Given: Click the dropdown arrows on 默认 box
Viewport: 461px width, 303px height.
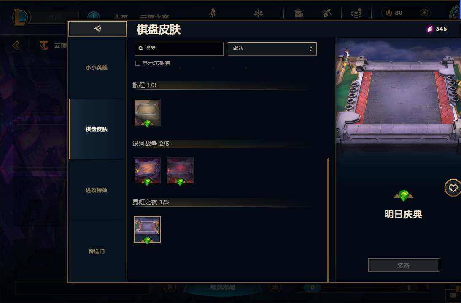Looking at the screenshot, I should [310, 49].
